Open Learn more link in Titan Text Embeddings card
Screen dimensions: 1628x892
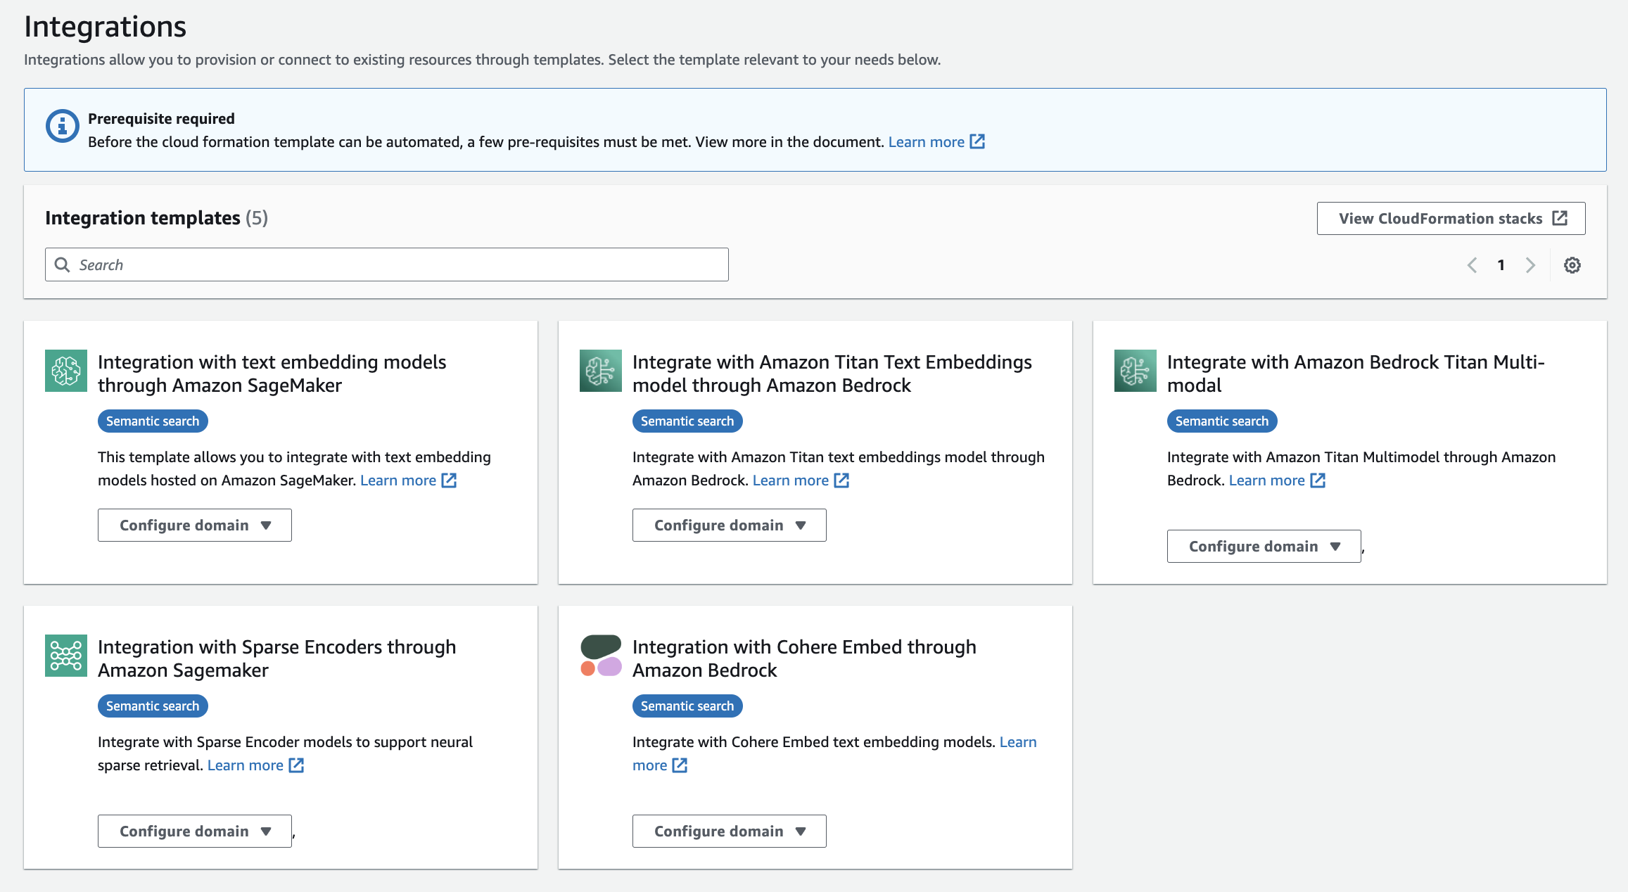[801, 480]
